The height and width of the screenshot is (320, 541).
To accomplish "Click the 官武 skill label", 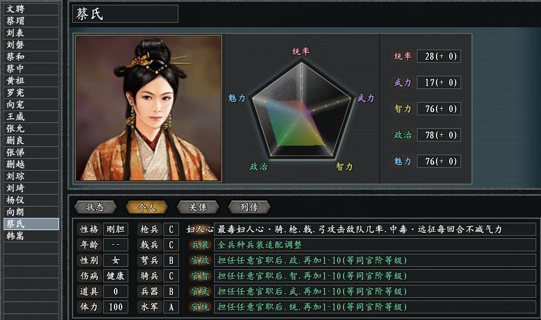I will pyautogui.click(x=200, y=291).
